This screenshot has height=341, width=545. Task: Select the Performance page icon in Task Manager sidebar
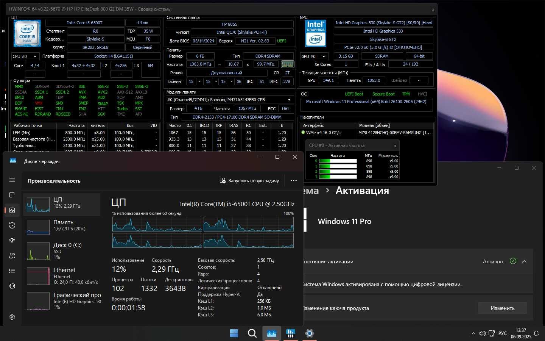click(12, 210)
